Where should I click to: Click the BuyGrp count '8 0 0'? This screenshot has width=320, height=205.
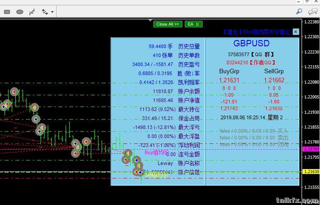coord(229,88)
